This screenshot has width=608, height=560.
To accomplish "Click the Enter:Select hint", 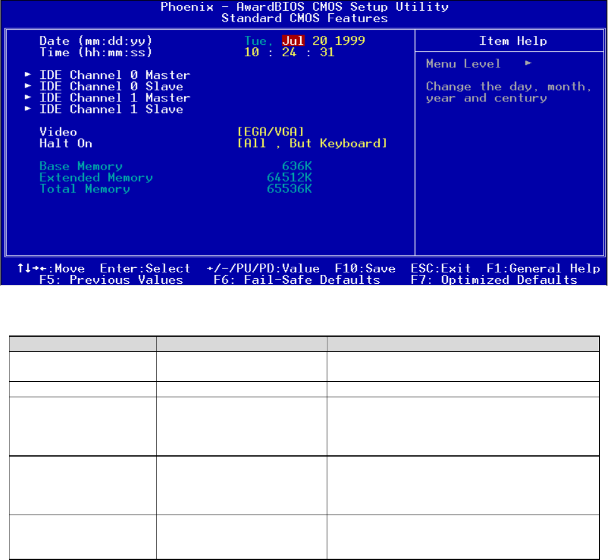I will pos(145,269).
